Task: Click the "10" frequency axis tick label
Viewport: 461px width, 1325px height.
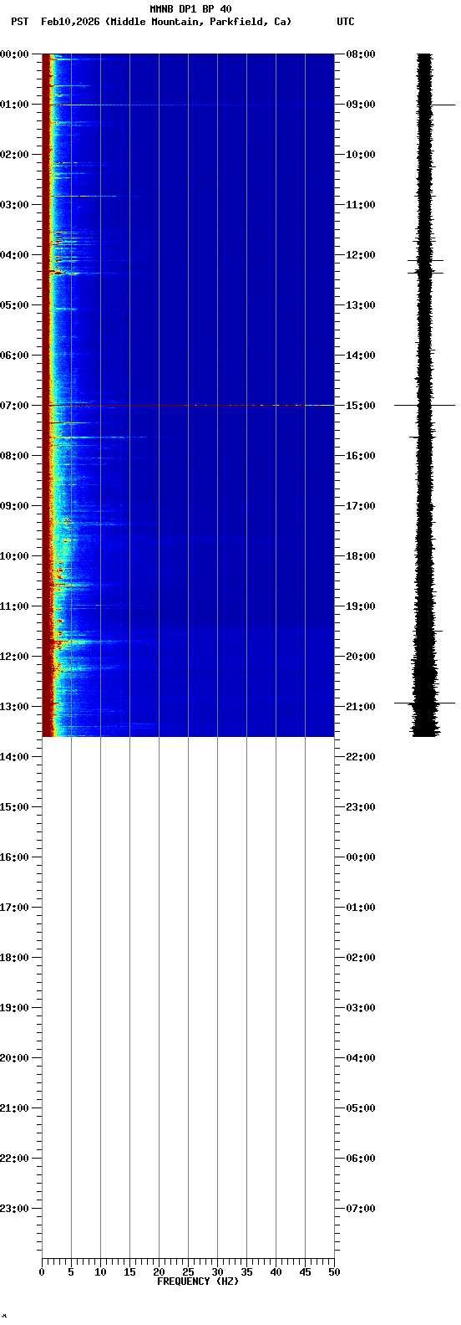Action: point(100,1272)
